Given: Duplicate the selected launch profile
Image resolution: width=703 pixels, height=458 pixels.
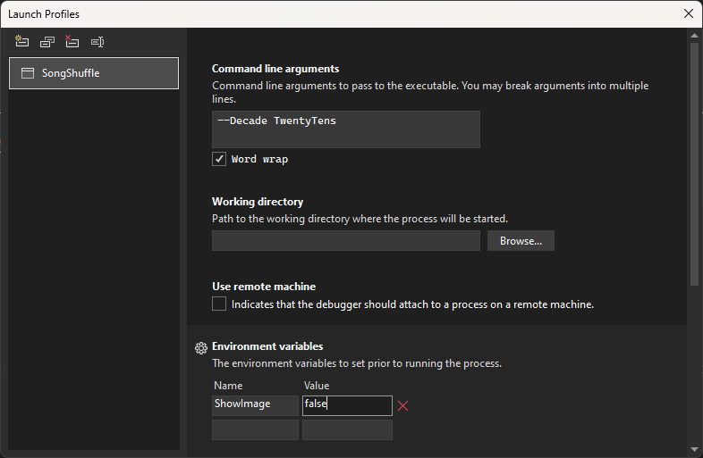Looking at the screenshot, I should click(47, 42).
